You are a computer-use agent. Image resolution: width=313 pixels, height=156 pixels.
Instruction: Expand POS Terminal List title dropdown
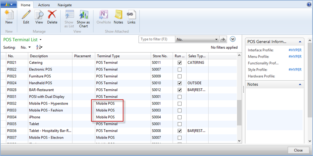[x=40, y=40]
